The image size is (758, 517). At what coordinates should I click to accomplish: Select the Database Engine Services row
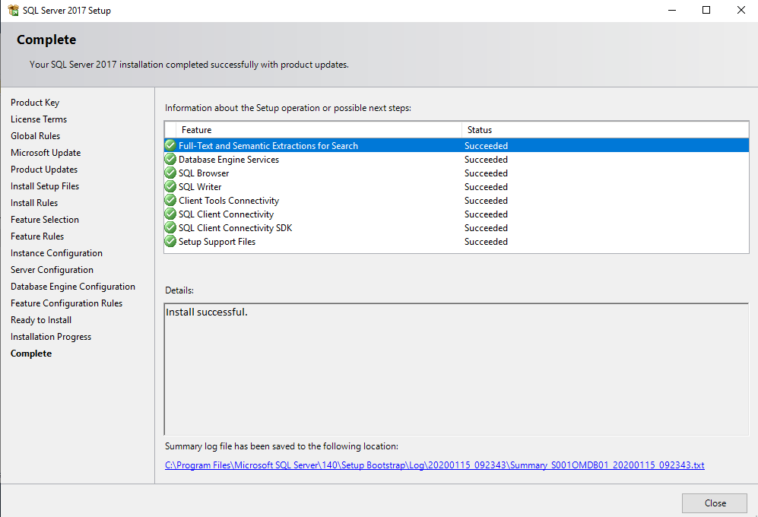[x=456, y=159]
